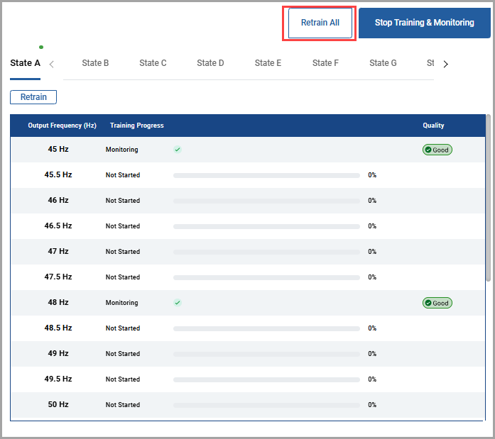The image size is (495, 439).
Task: Click the Quality column header
Action: (433, 126)
